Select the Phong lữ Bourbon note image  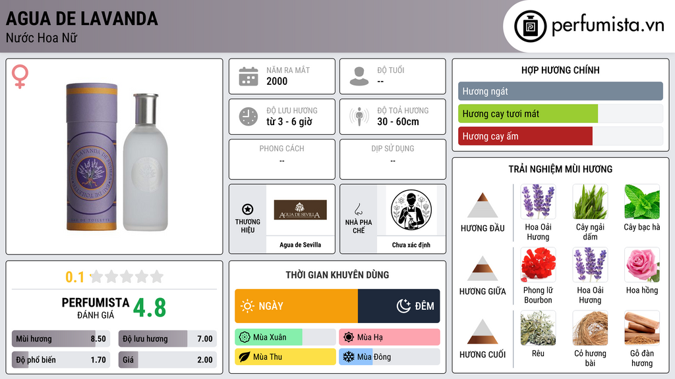tap(538, 265)
